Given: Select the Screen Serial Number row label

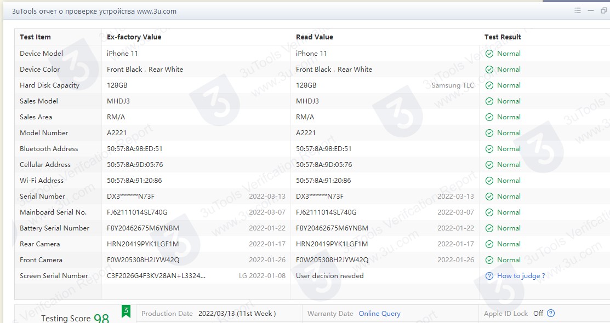Looking at the screenshot, I should click(x=54, y=276).
